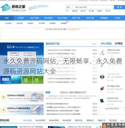Viewport: 125px width, 128px height.
Task: Click the 更多 link beside 最新系统下载
Action: tap(94, 44)
